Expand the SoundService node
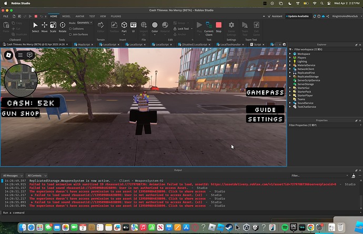The image size is (363, 234). [290, 103]
